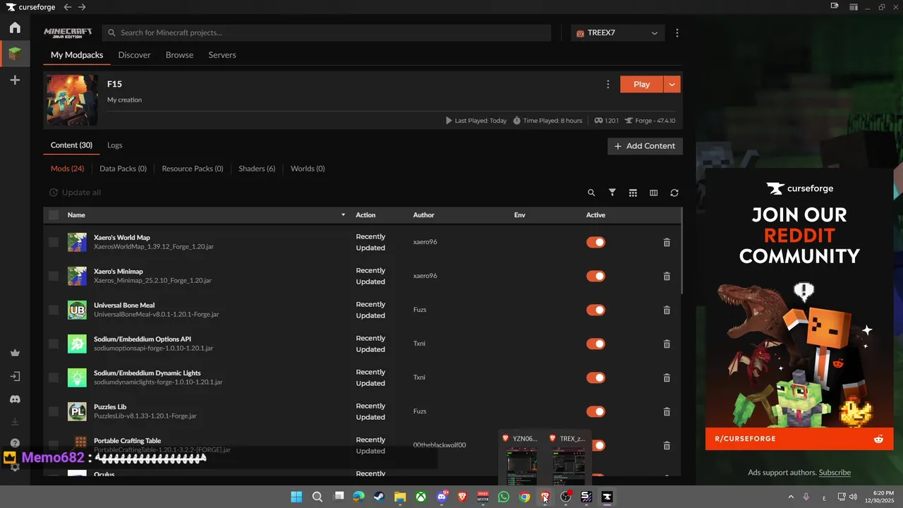The image size is (903, 508).
Task: Open the three-dot menu beside TREEX7 profile
Action: point(677,33)
